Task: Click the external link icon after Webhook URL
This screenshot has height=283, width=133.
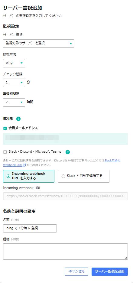Action: point(24,165)
